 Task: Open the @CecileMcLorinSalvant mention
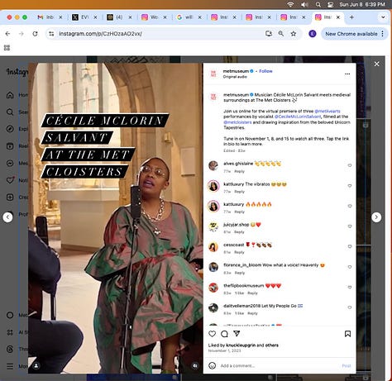click(x=298, y=117)
